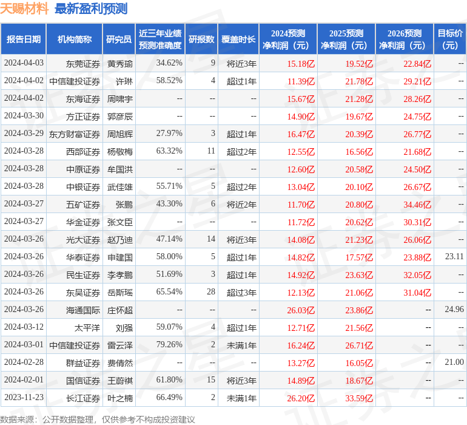Click analyst name 许琳
This screenshot has width=467, height=425.
pos(124,81)
